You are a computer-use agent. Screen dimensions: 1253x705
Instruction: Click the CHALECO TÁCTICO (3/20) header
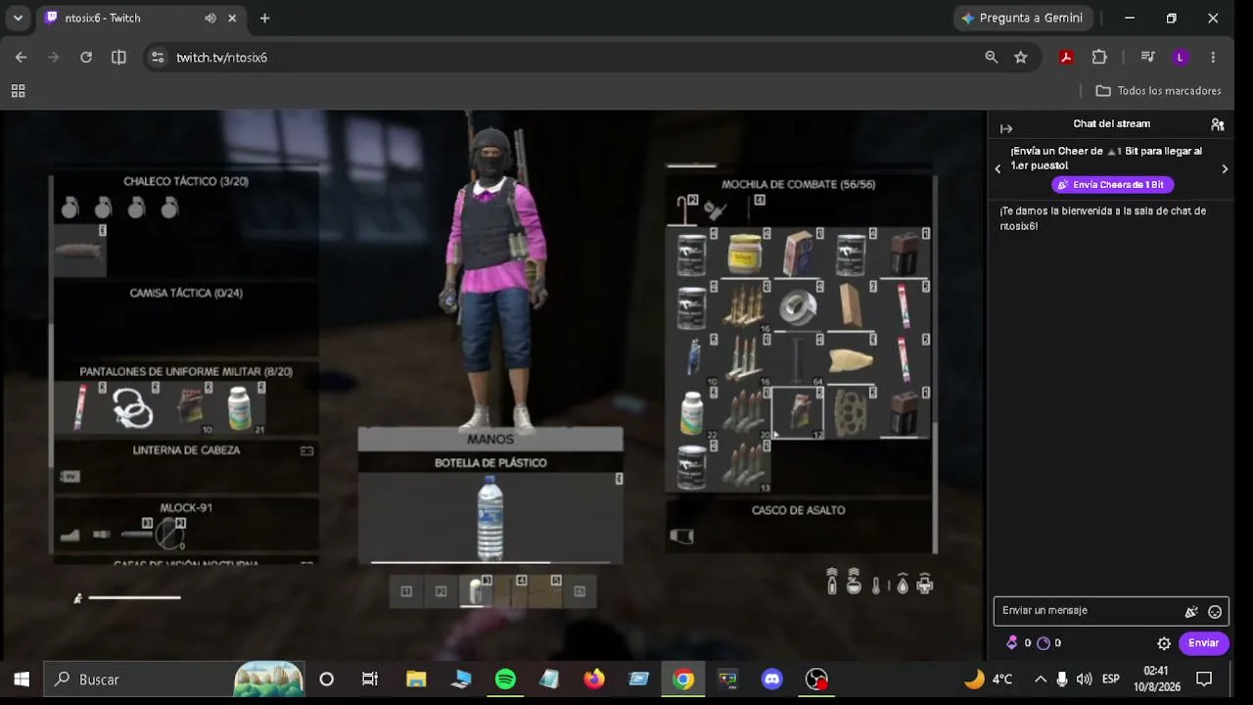coord(186,181)
